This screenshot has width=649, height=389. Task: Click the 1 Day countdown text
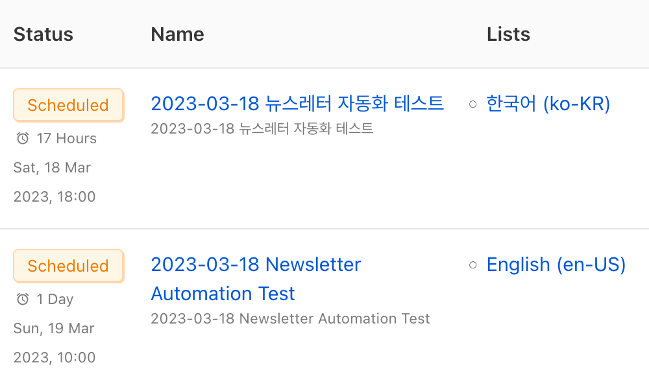(55, 299)
